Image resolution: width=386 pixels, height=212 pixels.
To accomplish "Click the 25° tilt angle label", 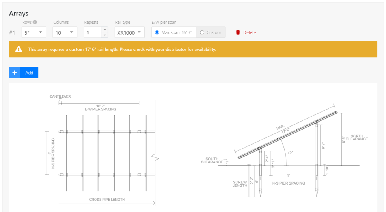I will pyautogui.click(x=289, y=152).
